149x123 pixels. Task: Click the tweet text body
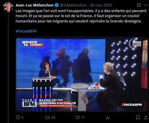(81, 16)
